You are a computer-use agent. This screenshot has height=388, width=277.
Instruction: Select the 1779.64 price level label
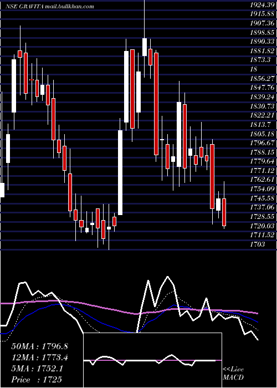262,161
